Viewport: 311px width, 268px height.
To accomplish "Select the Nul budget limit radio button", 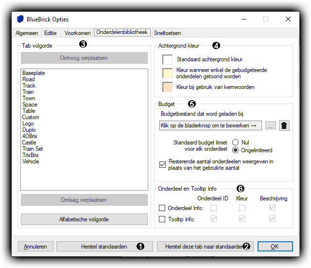I will [x=235, y=143].
